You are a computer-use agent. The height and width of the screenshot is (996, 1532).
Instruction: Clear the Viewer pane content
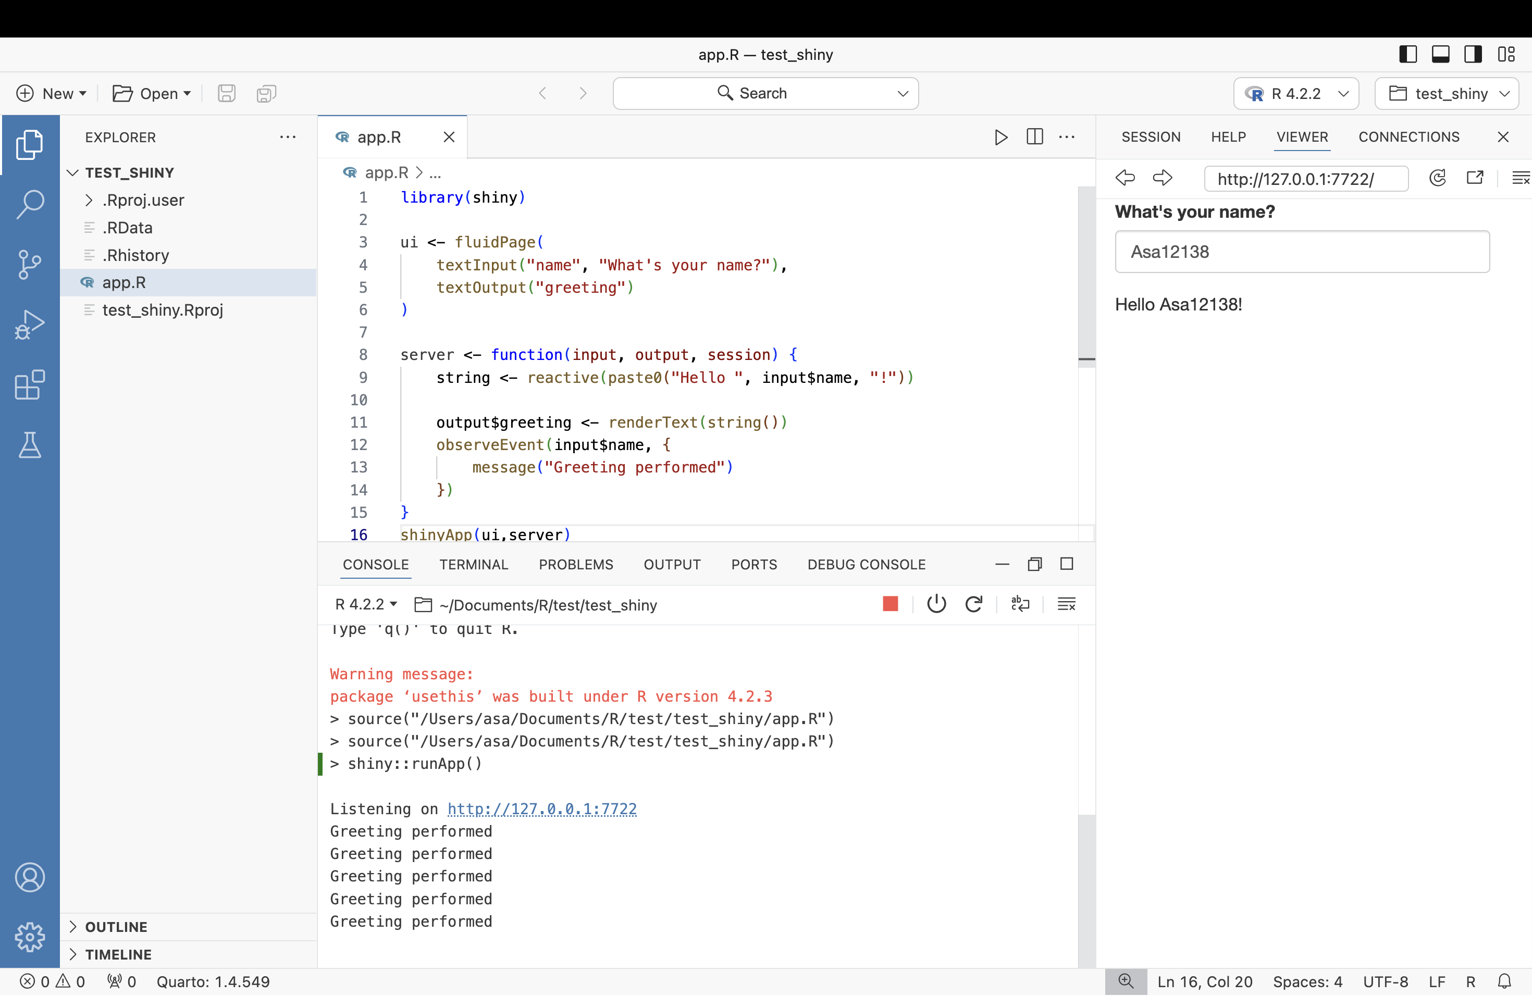point(1521,178)
